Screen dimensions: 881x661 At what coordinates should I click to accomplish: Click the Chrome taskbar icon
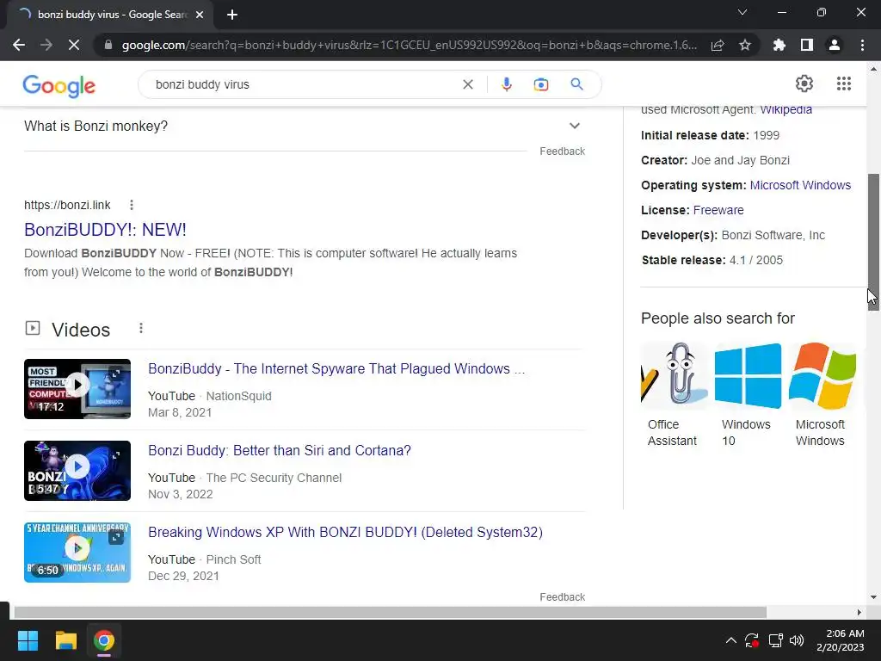click(x=104, y=640)
